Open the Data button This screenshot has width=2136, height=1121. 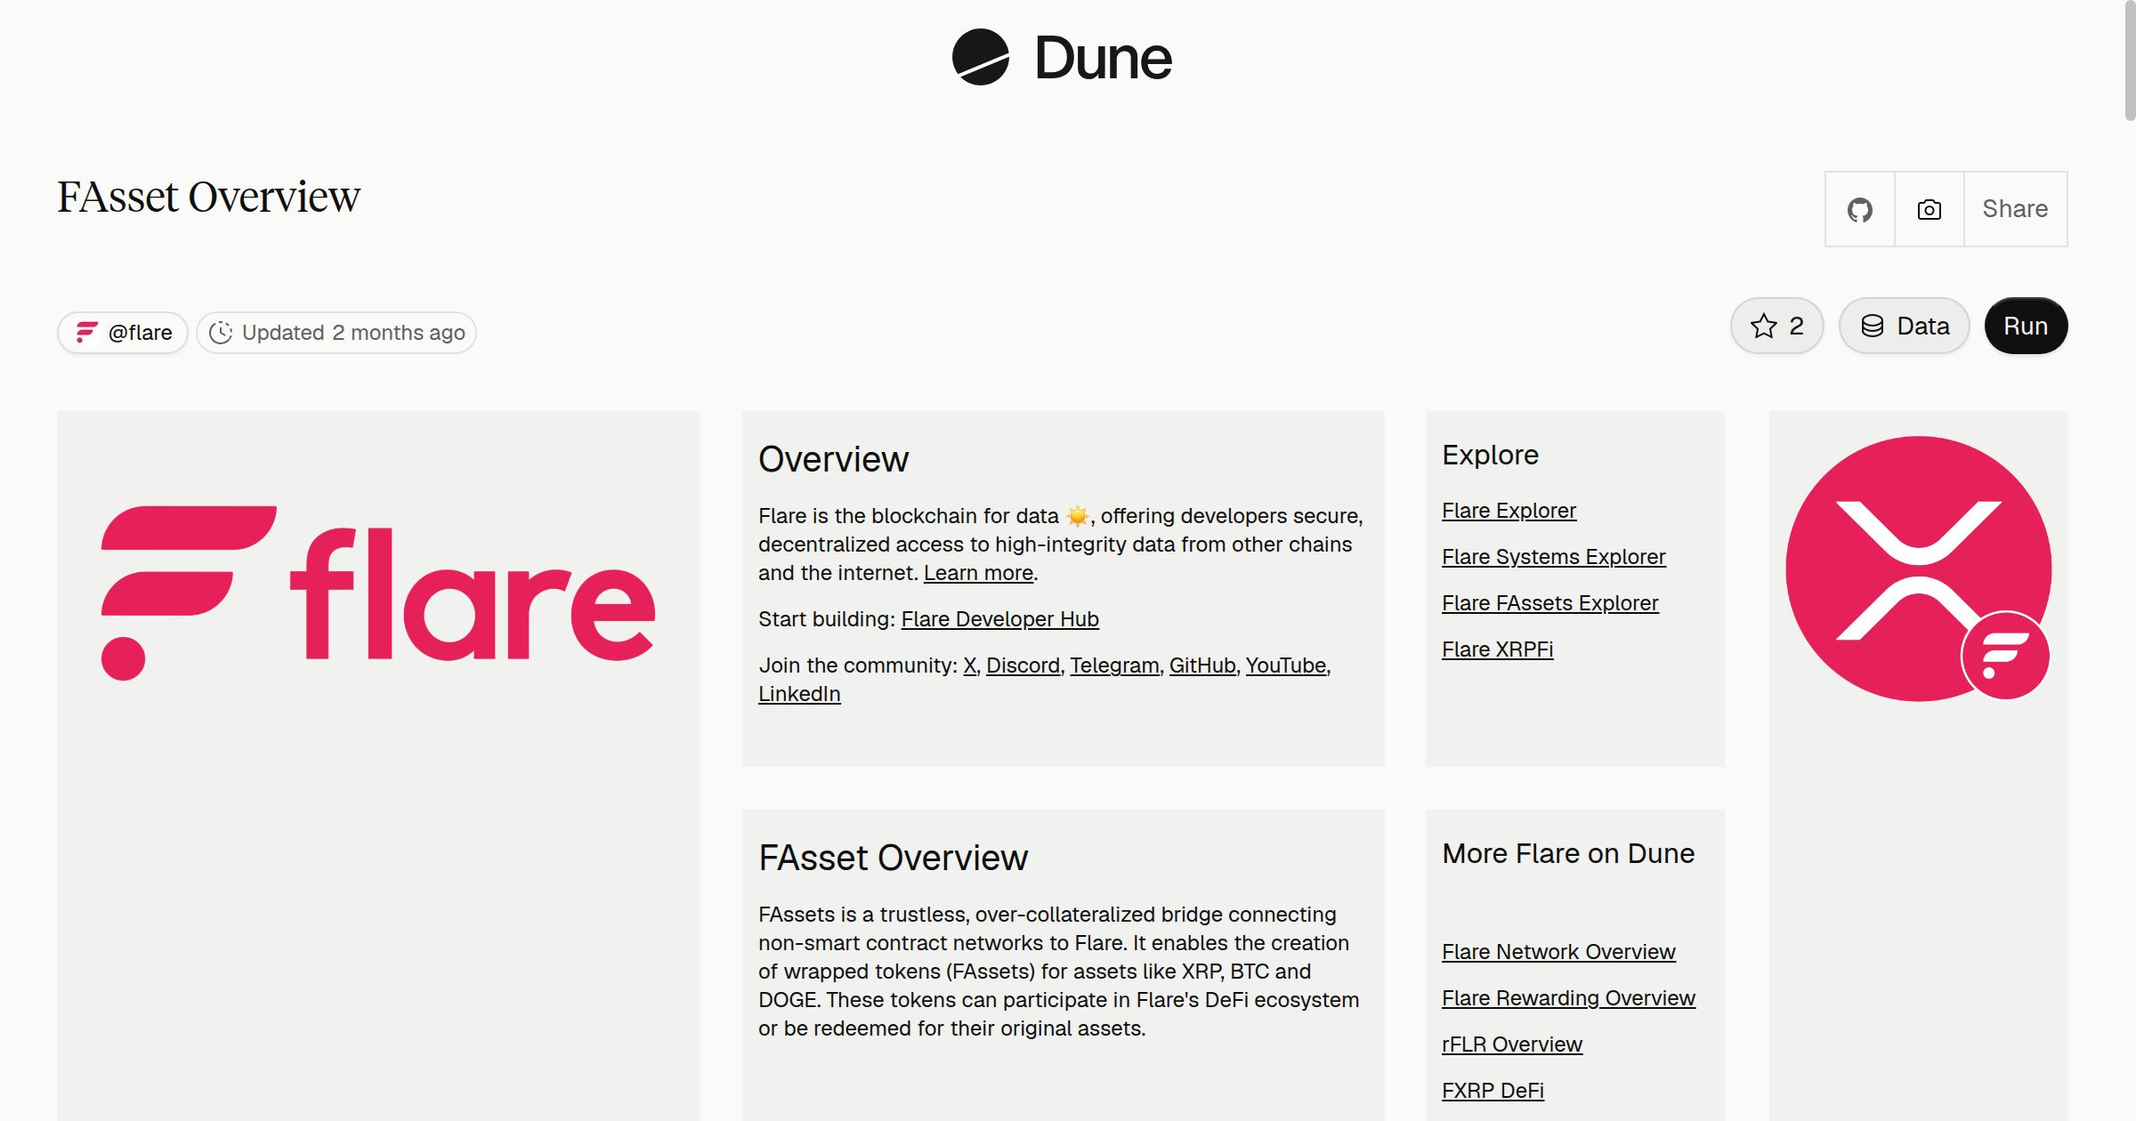coord(1904,326)
